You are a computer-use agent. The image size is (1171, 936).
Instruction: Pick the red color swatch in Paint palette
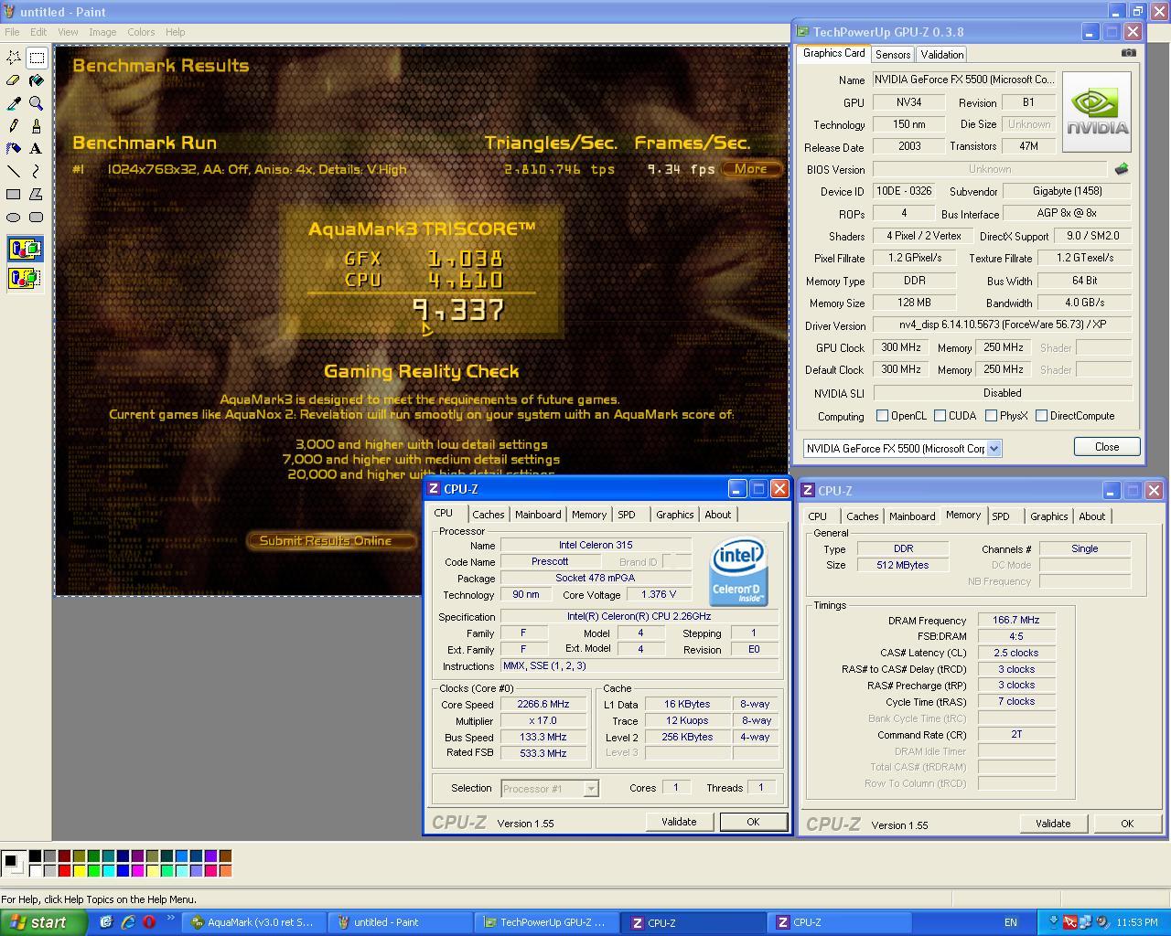(x=64, y=871)
